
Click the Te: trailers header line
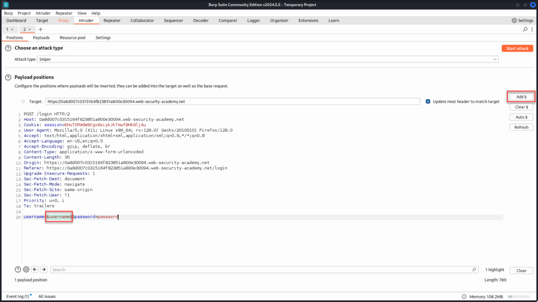point(39,206)
